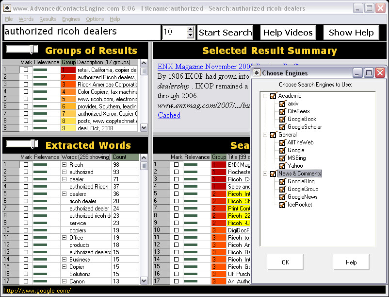Uncheck the GoogleScholar engine

click(282, 127)
